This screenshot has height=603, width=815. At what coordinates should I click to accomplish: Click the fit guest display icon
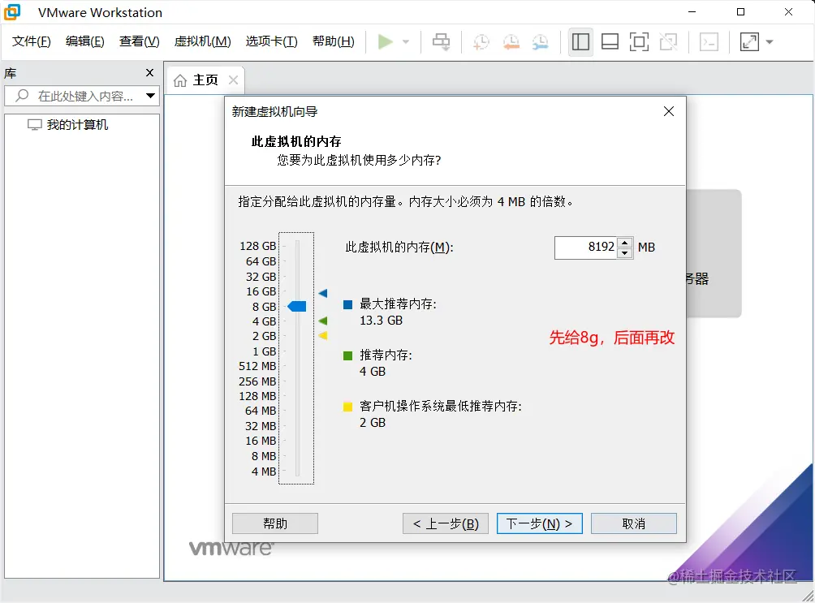[748, 41]
